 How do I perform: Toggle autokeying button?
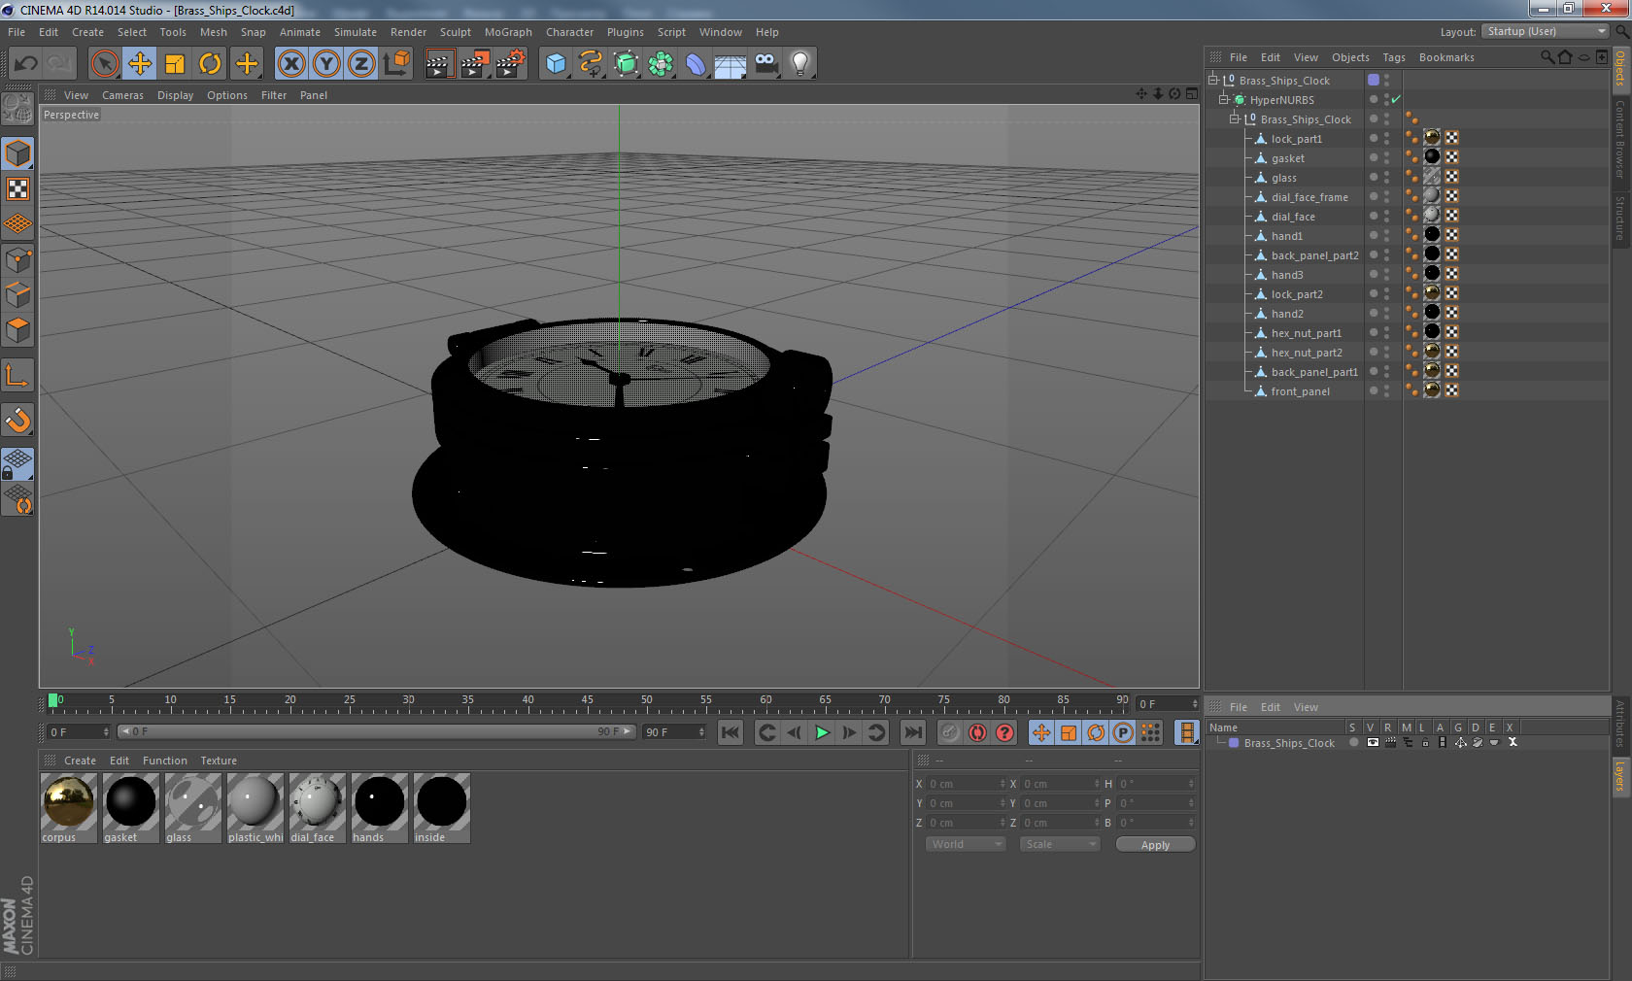point(977,732)
